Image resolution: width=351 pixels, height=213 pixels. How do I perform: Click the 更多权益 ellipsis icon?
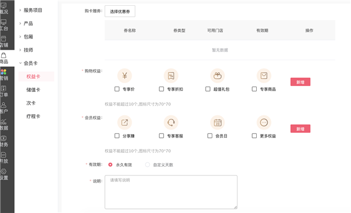tap(264, 122)
